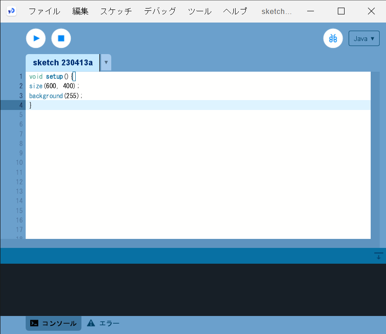Viewport: 386px width, 334px height.
Task: Open the ツール menu
Action: pos(200,11)
